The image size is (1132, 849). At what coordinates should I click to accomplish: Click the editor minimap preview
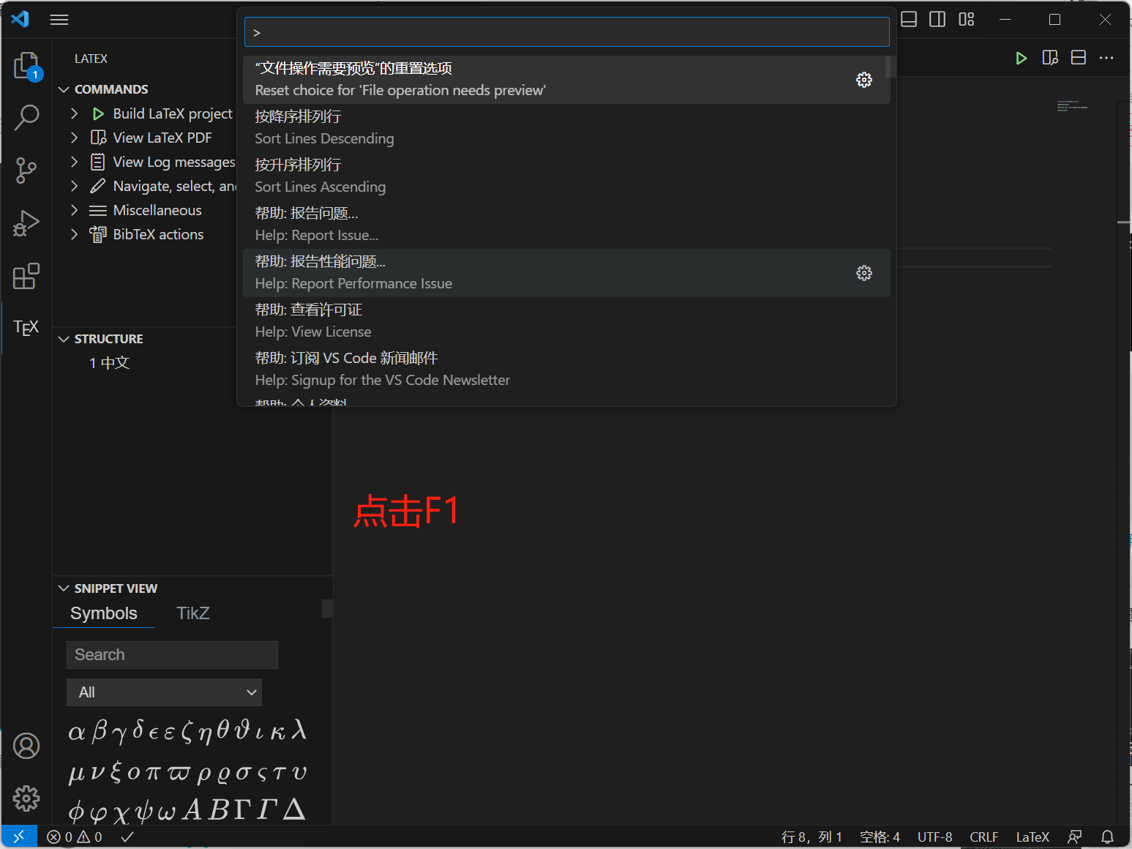(1073, 106)
